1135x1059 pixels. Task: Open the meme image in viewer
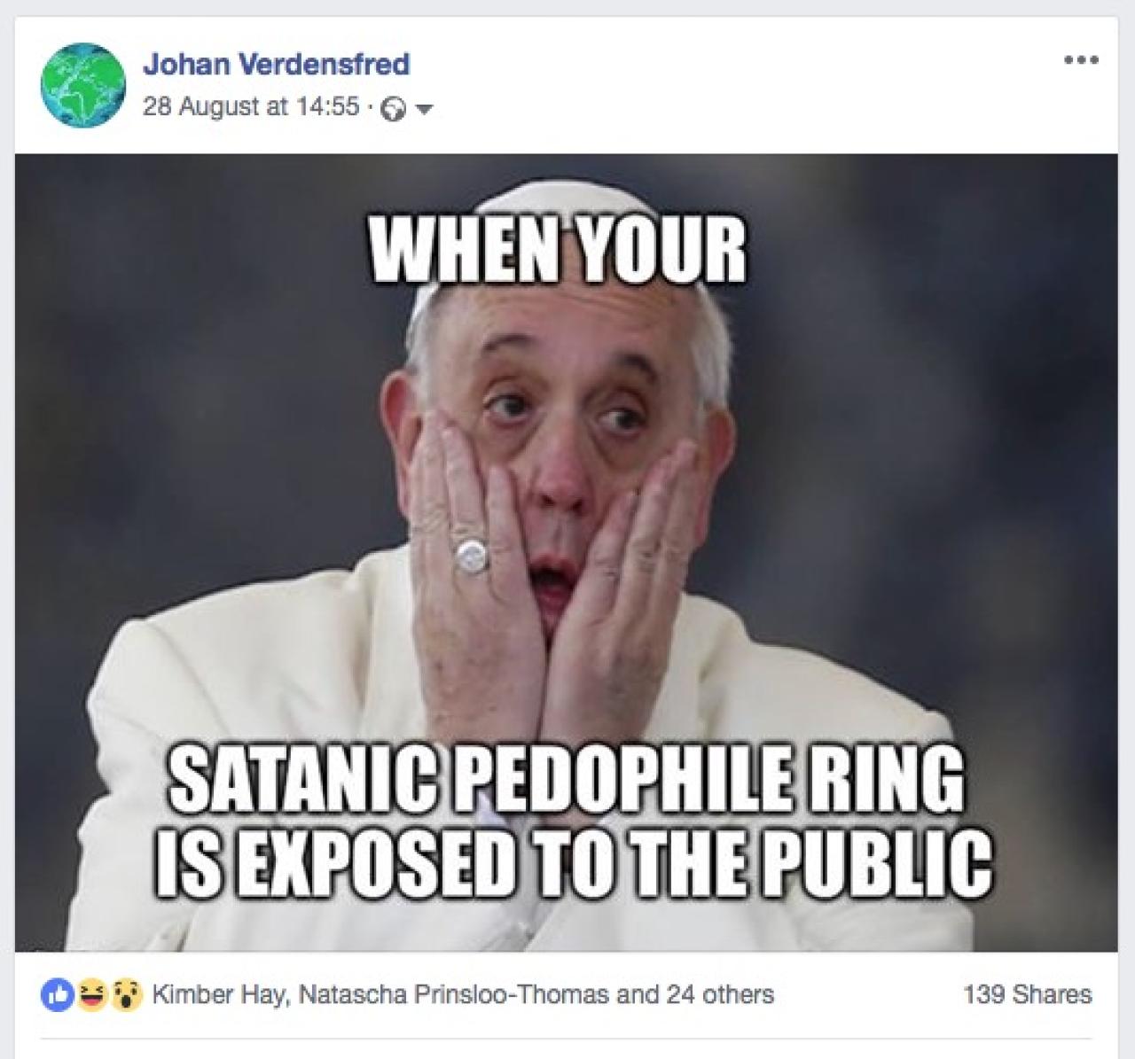pyautogui.click(x=567, y=553)
